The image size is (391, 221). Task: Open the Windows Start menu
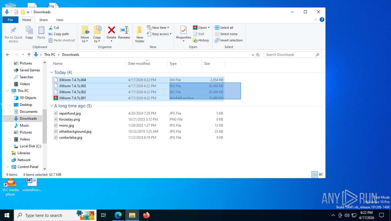[7, 215]
